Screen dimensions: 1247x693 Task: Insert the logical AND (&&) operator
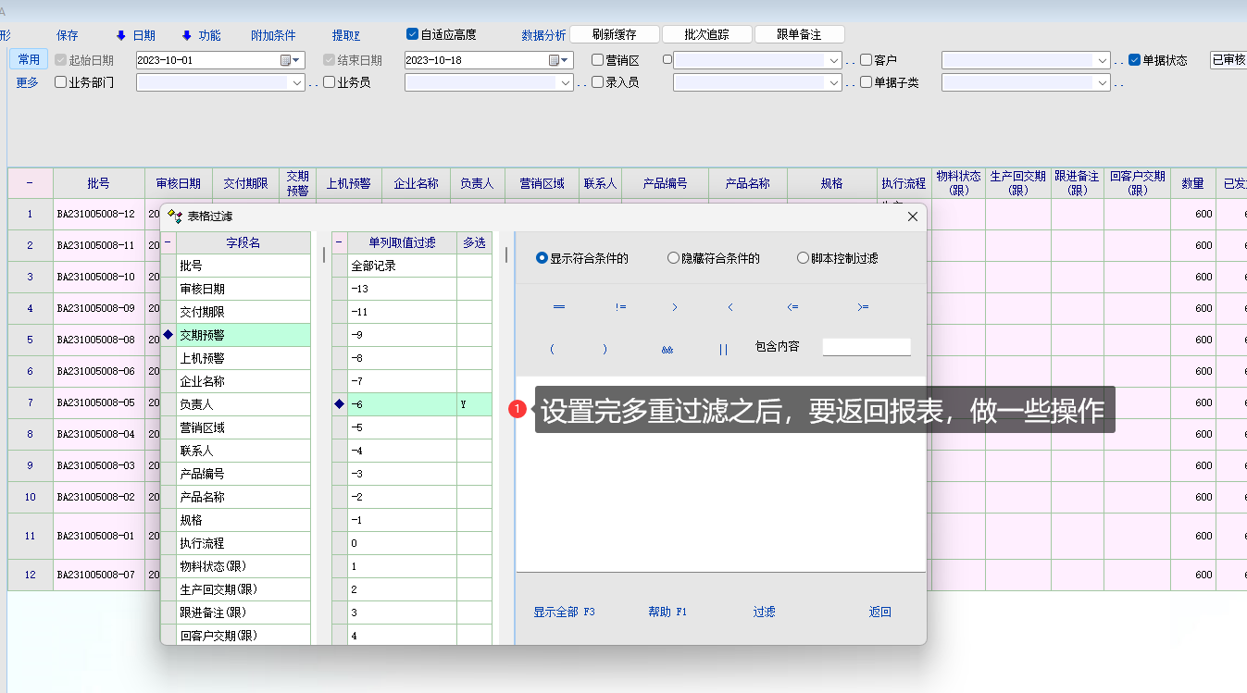click(x=667, y=350)
